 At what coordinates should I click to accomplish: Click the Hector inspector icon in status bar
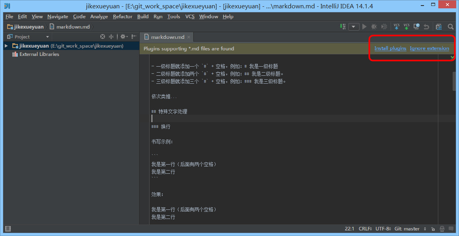tap(442, 229)
